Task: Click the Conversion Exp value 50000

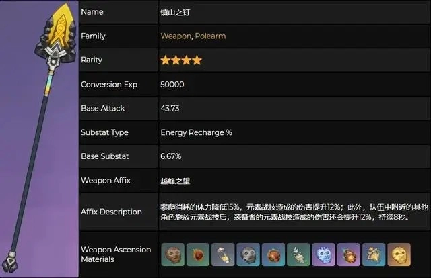Action: 172,84
